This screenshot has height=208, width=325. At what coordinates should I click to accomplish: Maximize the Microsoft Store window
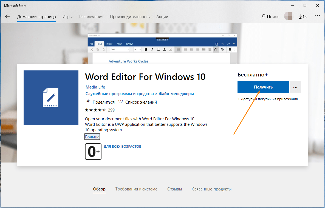[305, 5]
